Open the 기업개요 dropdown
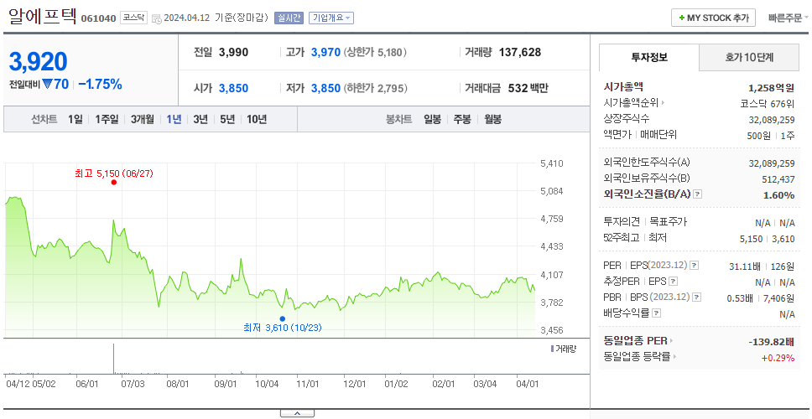 331,18
